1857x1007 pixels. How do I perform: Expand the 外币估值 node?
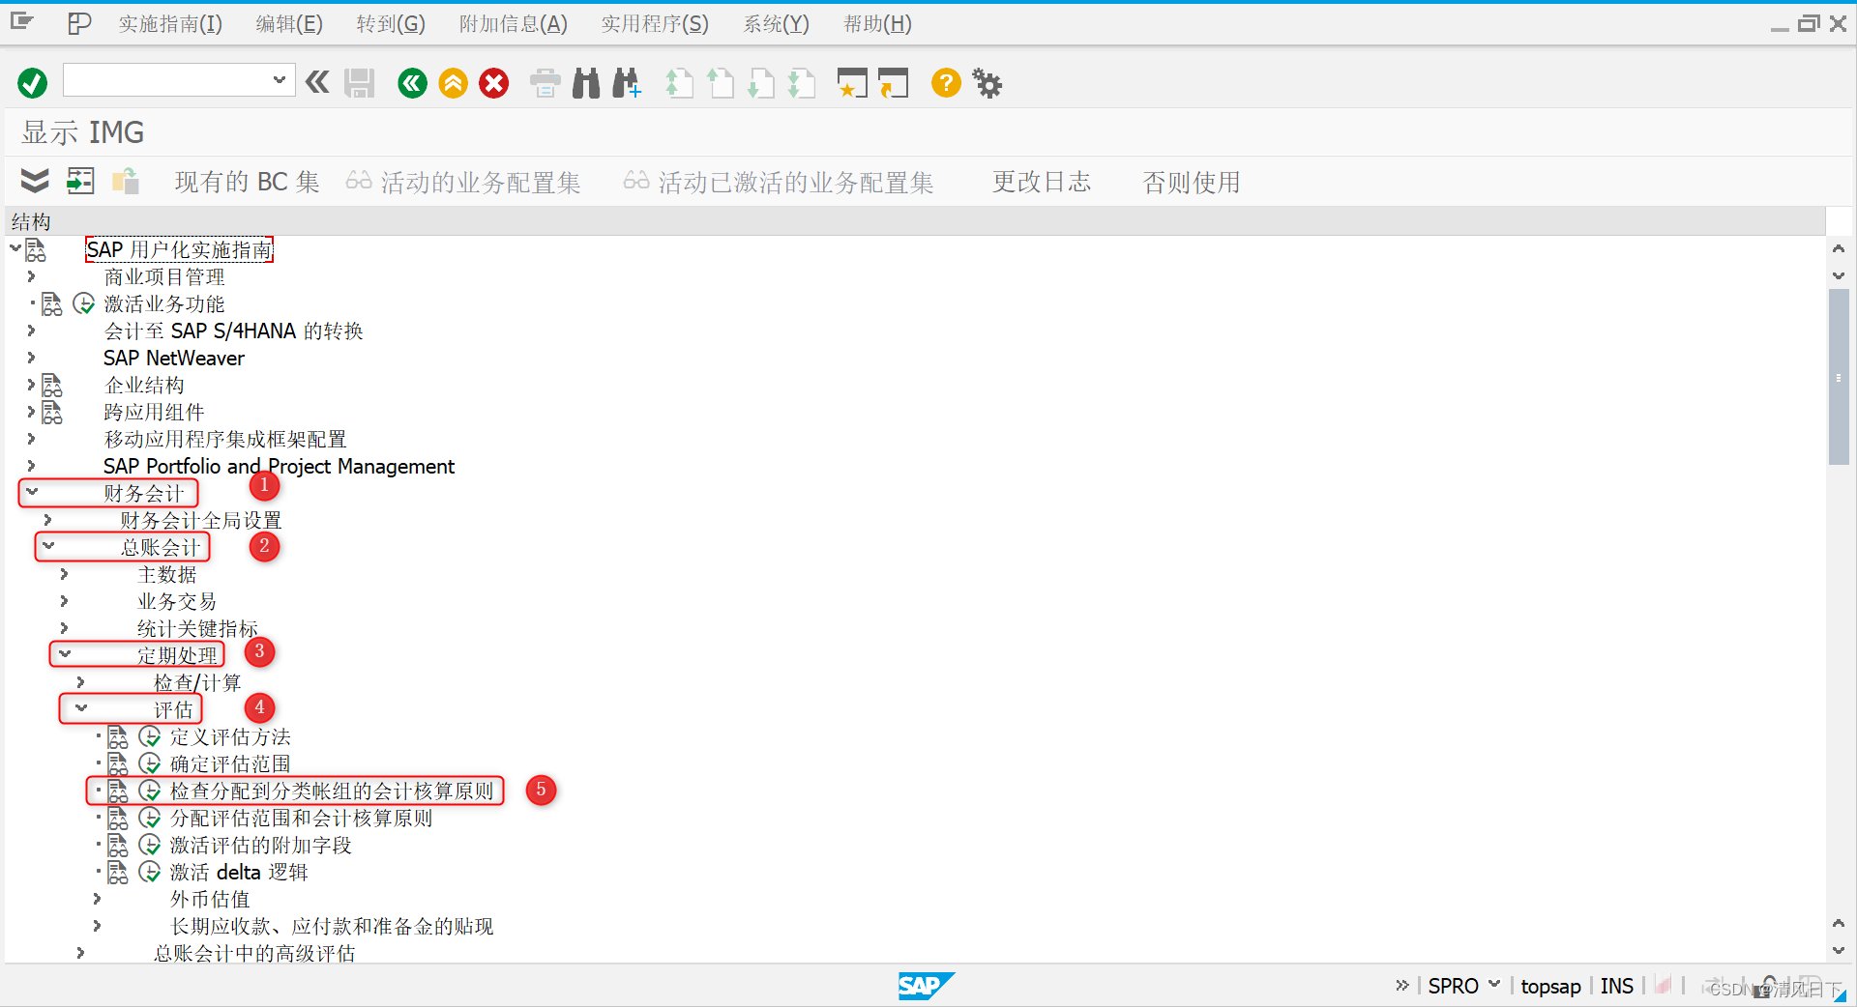click(x=97, y=899)
